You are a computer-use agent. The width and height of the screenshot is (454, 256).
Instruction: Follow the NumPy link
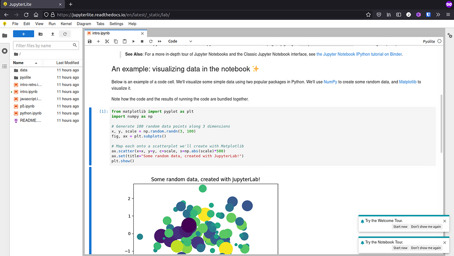330,82
